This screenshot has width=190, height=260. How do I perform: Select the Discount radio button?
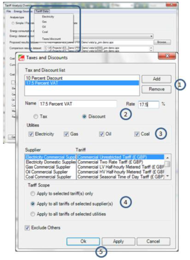84,116
